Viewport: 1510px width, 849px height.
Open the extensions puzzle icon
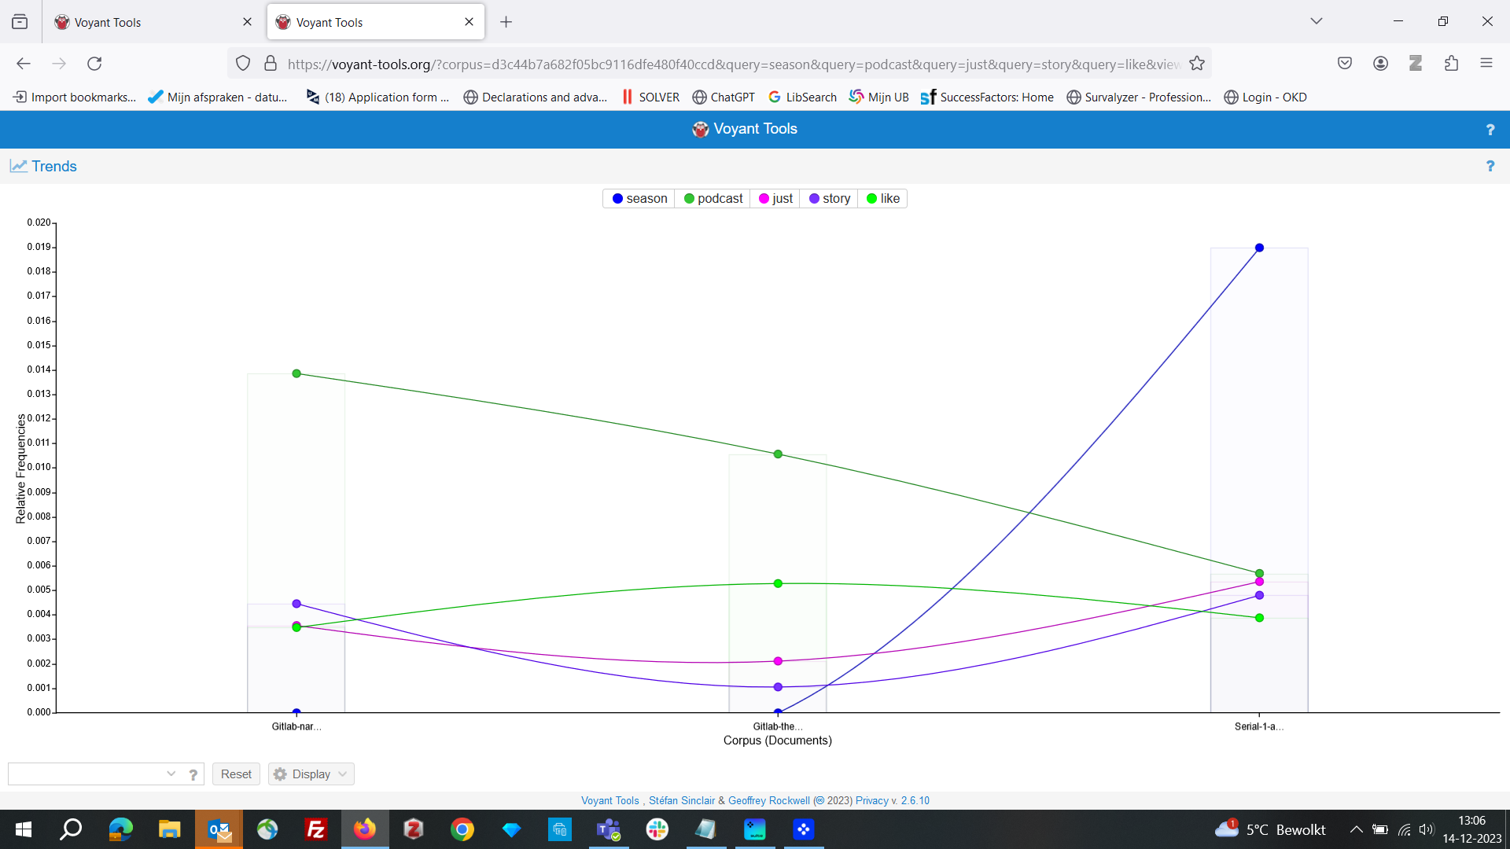click(1452, 64)
